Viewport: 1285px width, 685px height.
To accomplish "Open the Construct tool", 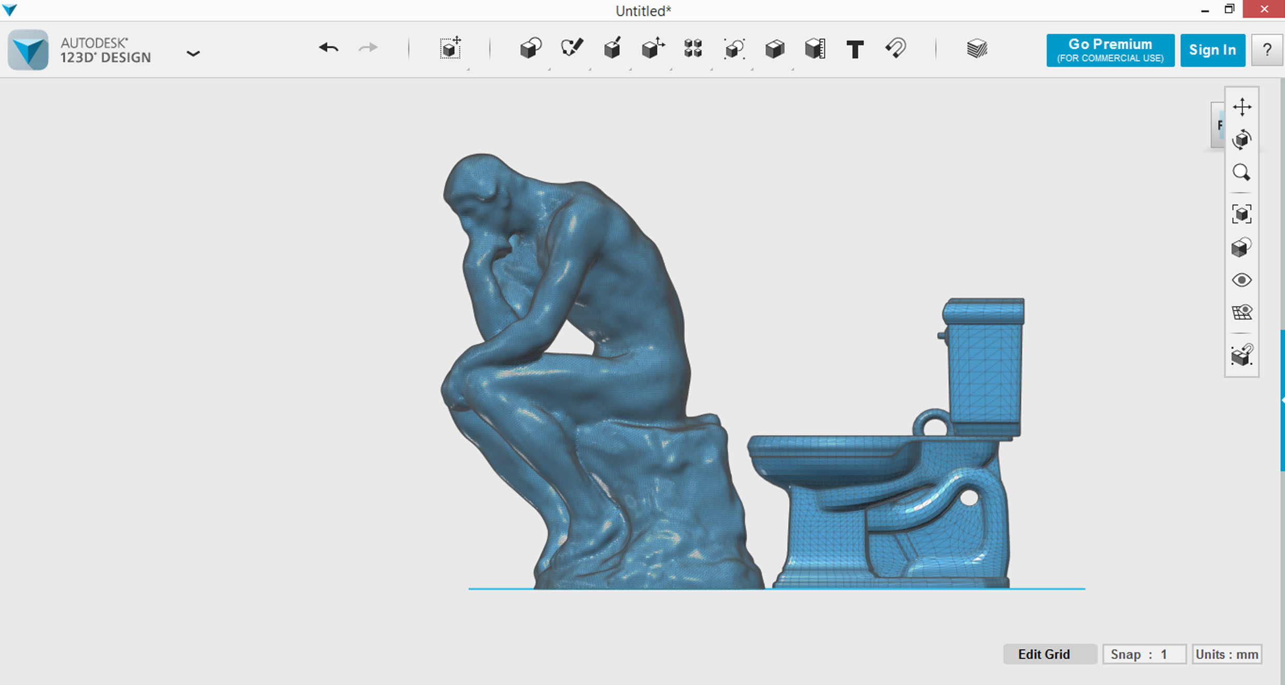I will point(612,48).
